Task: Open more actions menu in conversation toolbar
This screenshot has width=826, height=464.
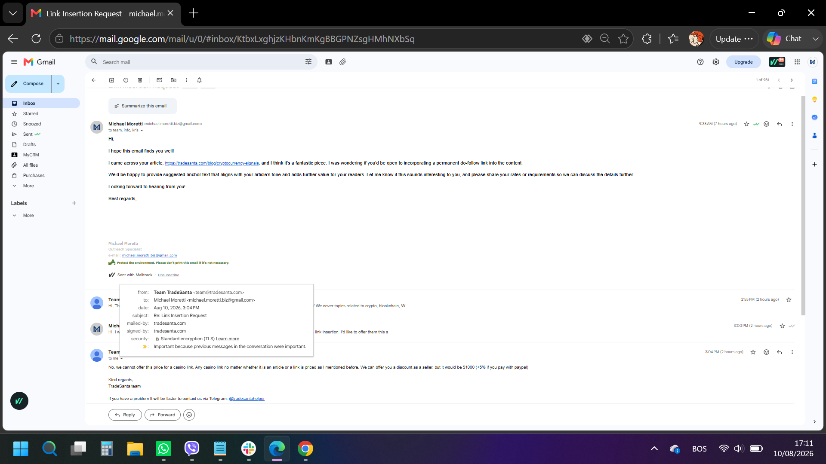Action: [x=186, y=80]
